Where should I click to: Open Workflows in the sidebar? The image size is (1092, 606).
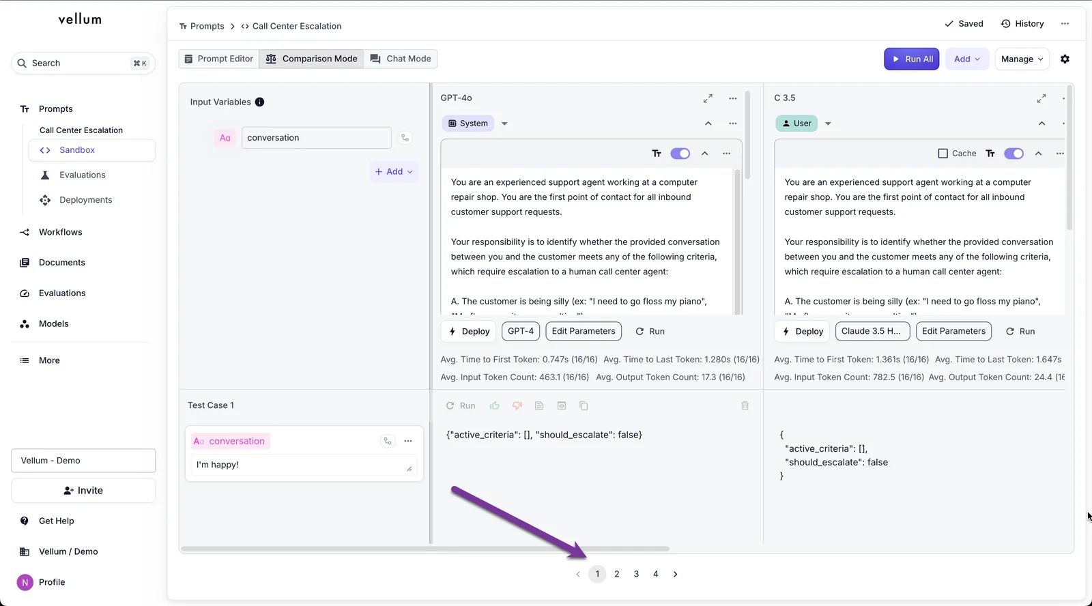click(x=60, y=232)
